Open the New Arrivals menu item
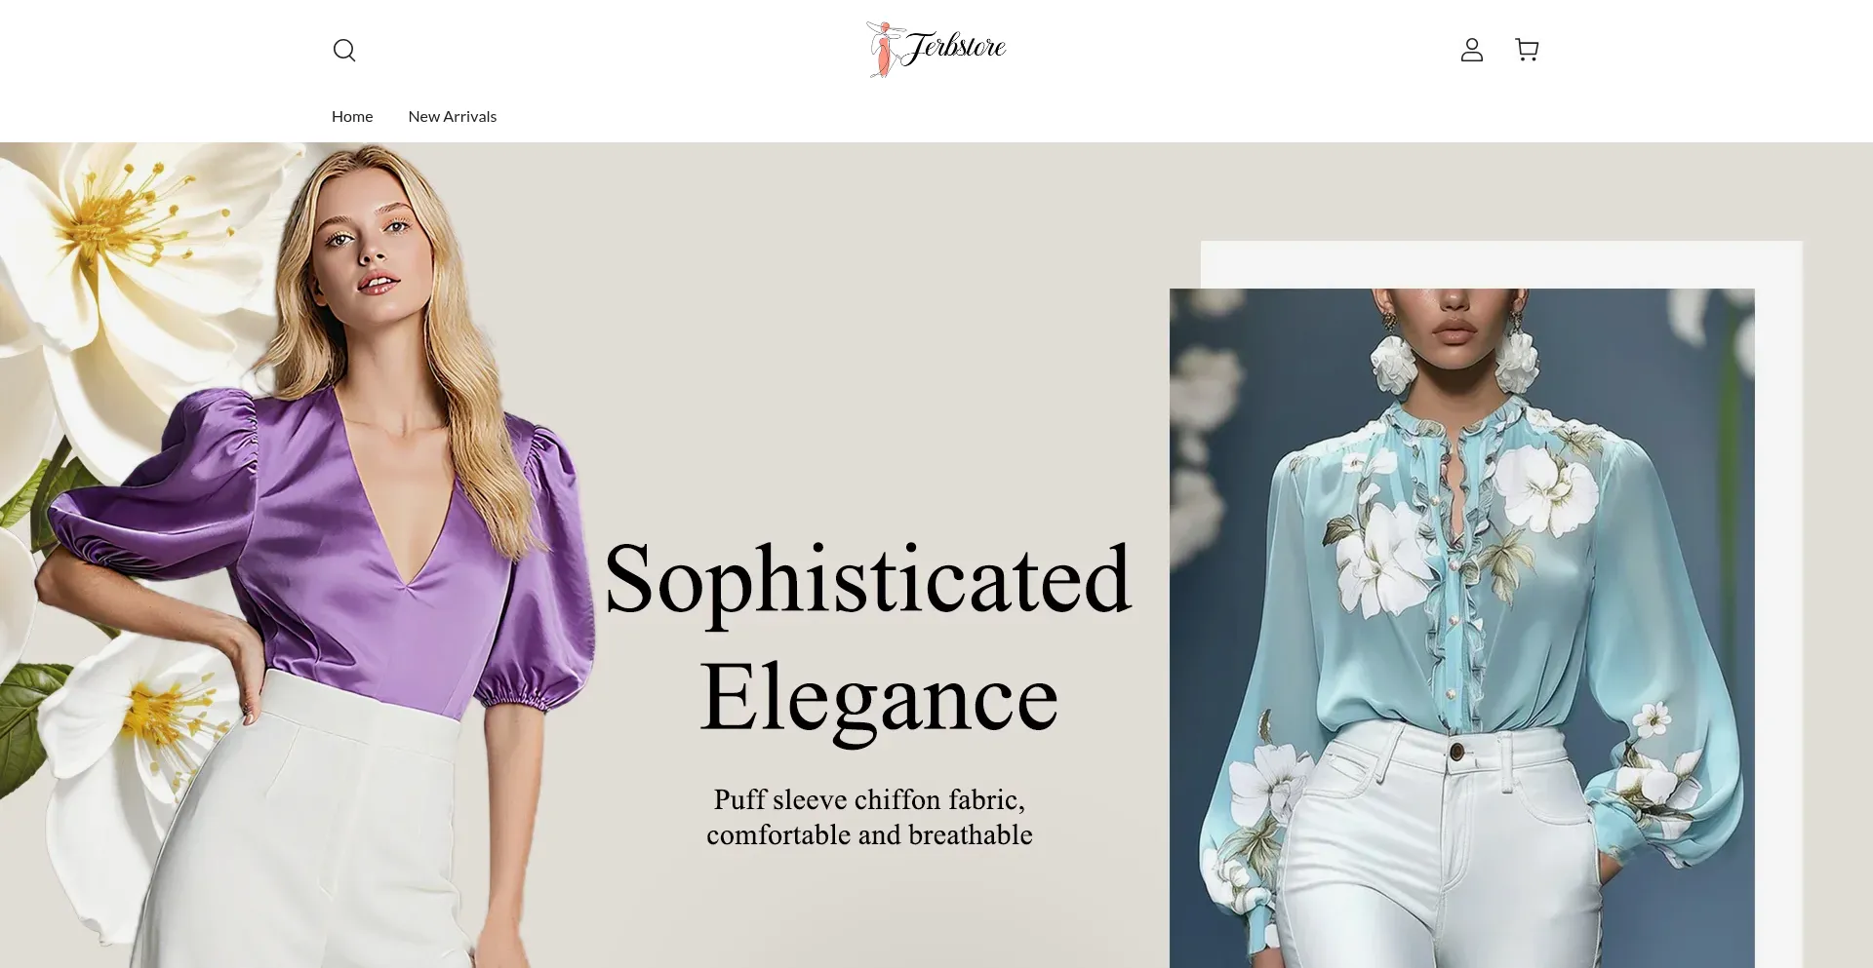The width and height of the screenshot is (1873, 968). 453,116
